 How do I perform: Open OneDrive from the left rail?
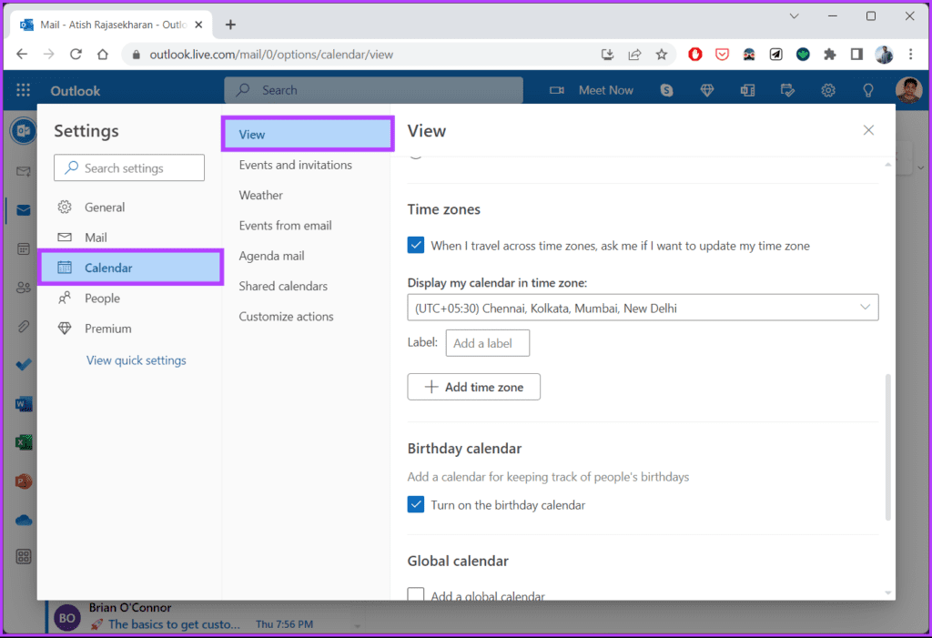(x=24, y=521)
